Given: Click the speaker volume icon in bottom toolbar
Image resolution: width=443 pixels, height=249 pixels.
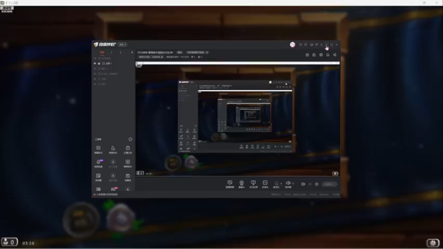Looking at the screenshot, I should coord(288,184).
